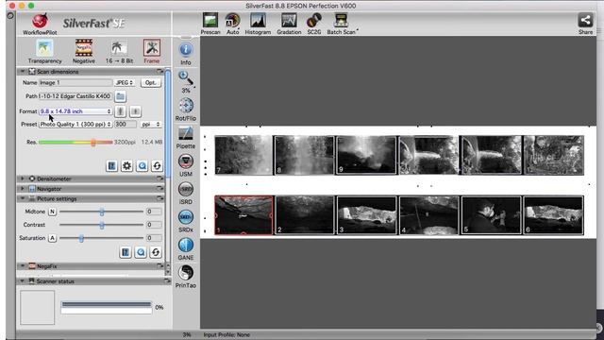Reset Picture settings
604x340 pixels.
[x=156, y=252]
